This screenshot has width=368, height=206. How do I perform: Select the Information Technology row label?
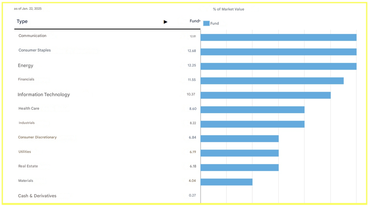point(43,95)
